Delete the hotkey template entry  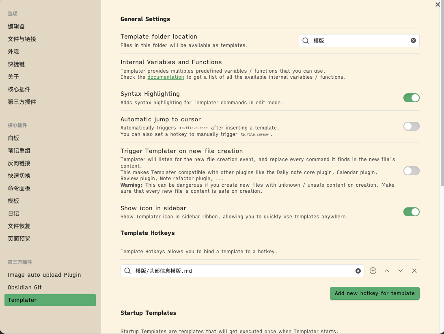click(x=414, y=271)
